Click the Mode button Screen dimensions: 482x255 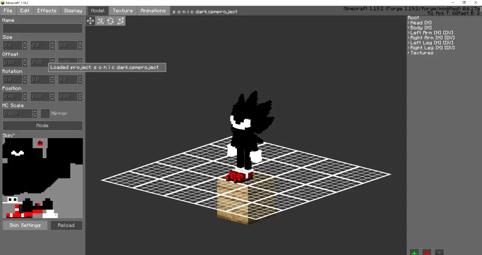43,126
